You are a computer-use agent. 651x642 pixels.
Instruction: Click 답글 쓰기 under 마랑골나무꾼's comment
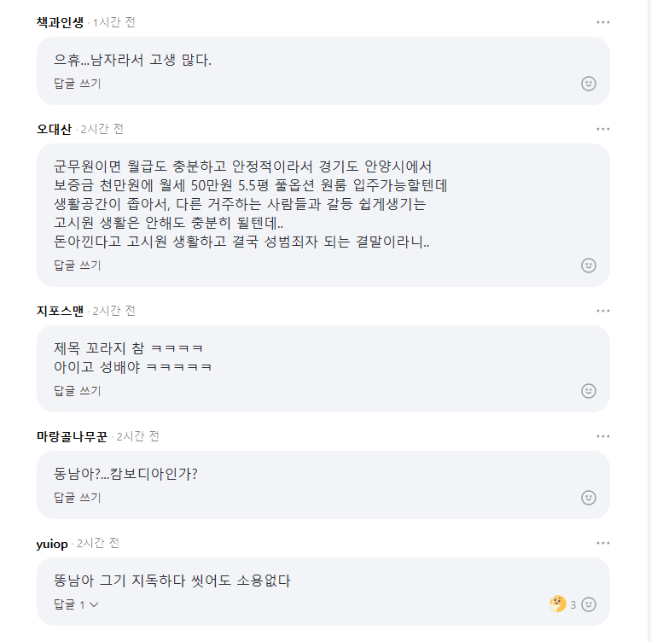pos(78,498)
